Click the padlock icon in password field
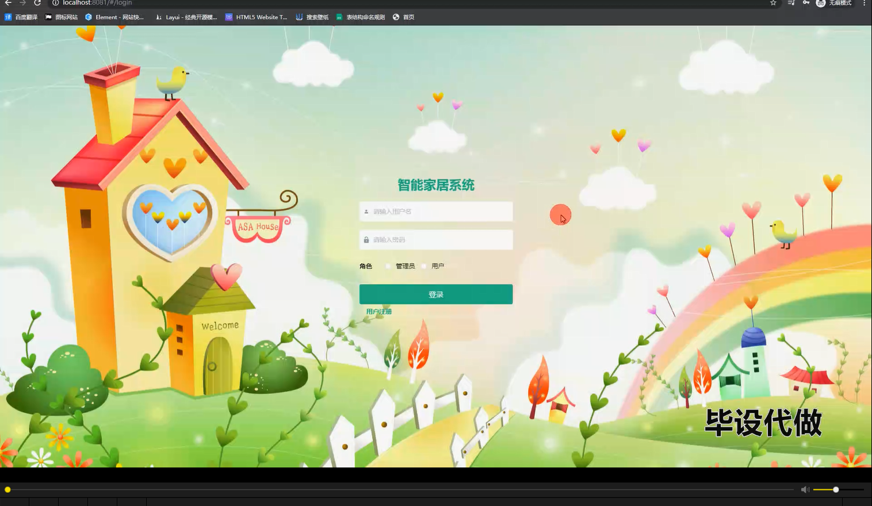Screen dimensions: 872x506 [366, 240]
